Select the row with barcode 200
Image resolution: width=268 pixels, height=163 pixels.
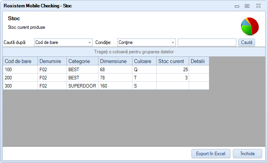(x=20, y=77)
